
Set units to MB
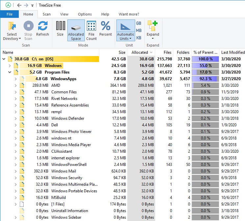click(x=138, y=30)
